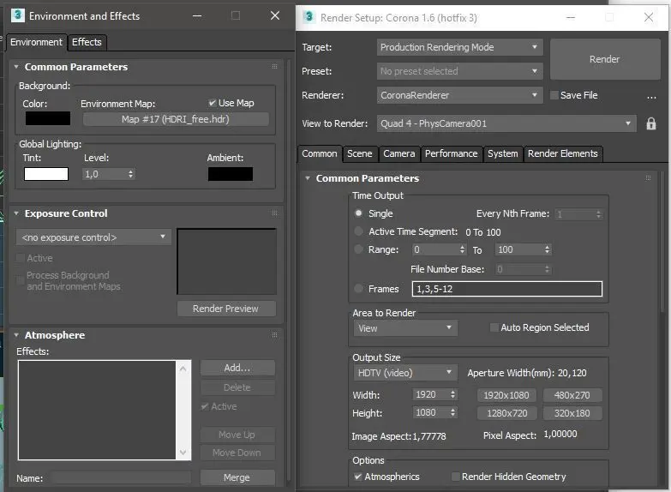
Task: Click the Map #17 (HDRI_free.hdr) environment map button
Action: 176,119
